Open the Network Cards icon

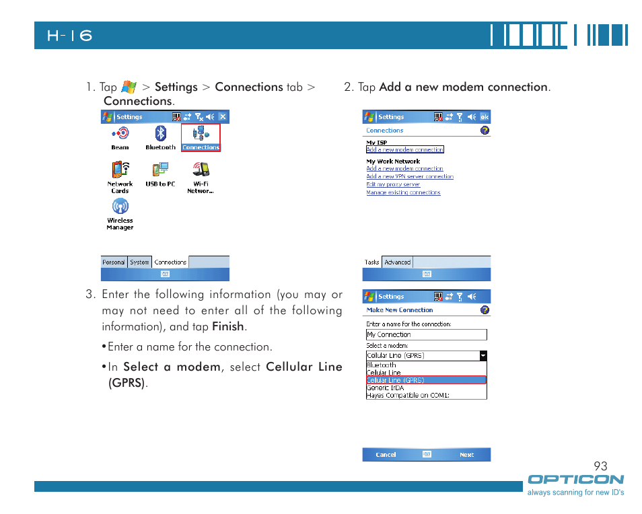120,177
